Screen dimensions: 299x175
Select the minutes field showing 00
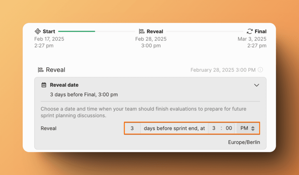(x=229, y=128)
